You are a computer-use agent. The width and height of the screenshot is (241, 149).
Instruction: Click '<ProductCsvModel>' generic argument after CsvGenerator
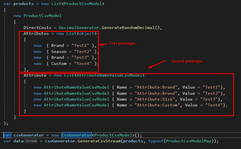113,135
